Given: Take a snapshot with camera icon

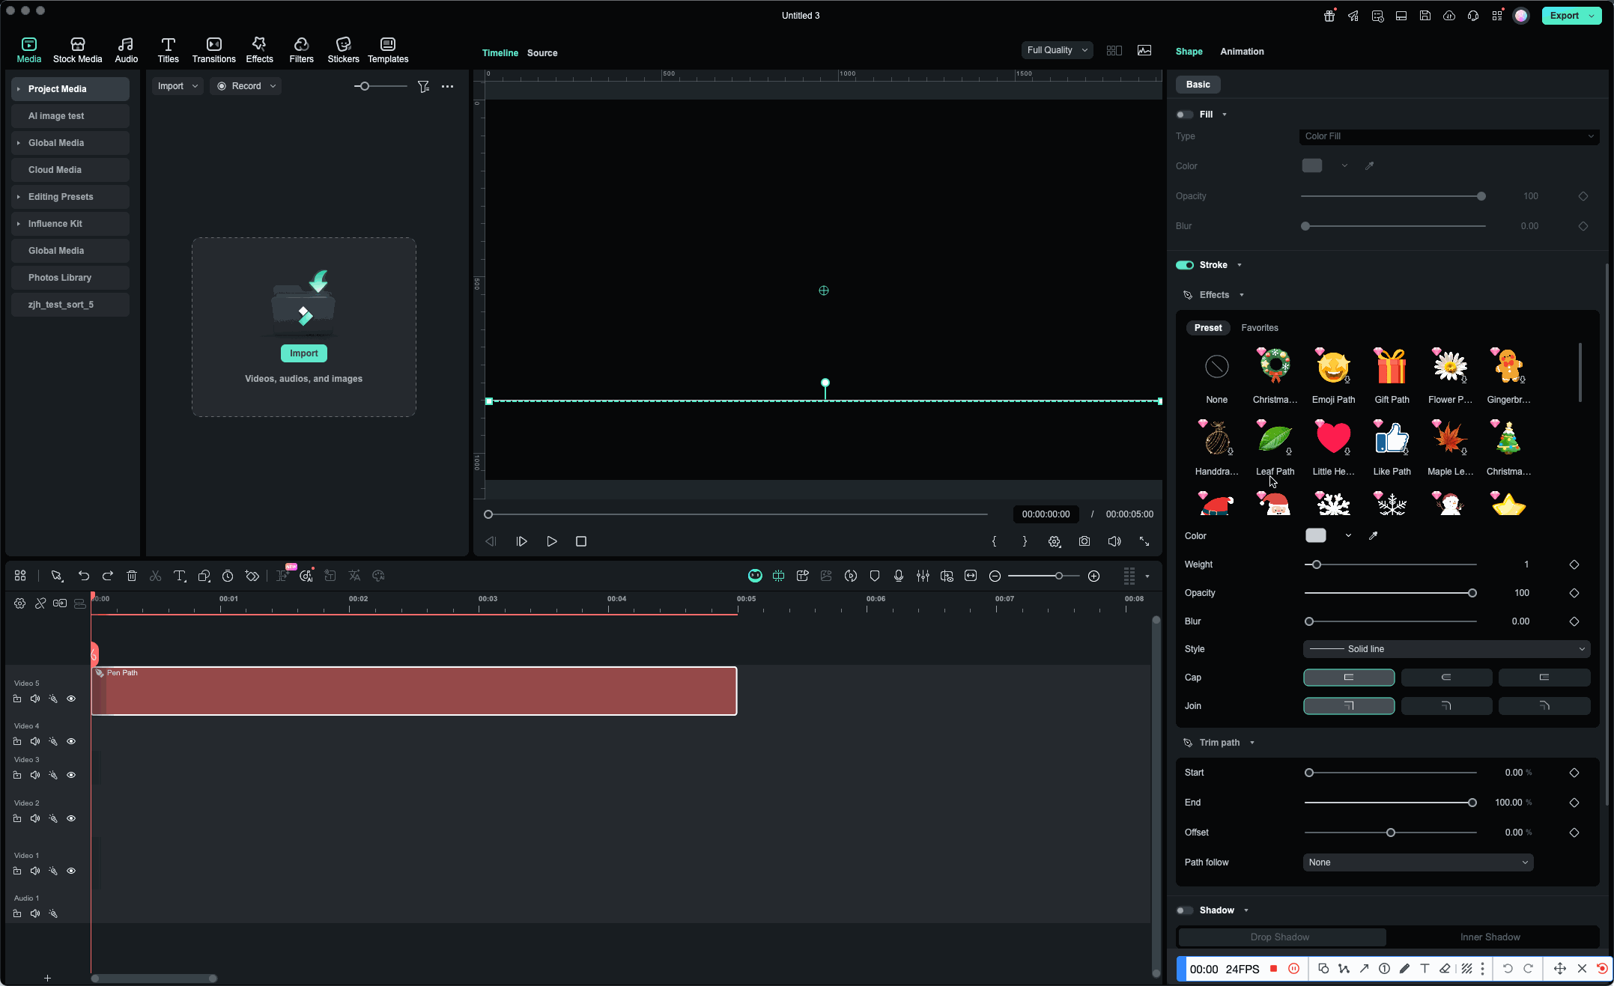Looking at the screenshot, I should [x=1084, y=541].
